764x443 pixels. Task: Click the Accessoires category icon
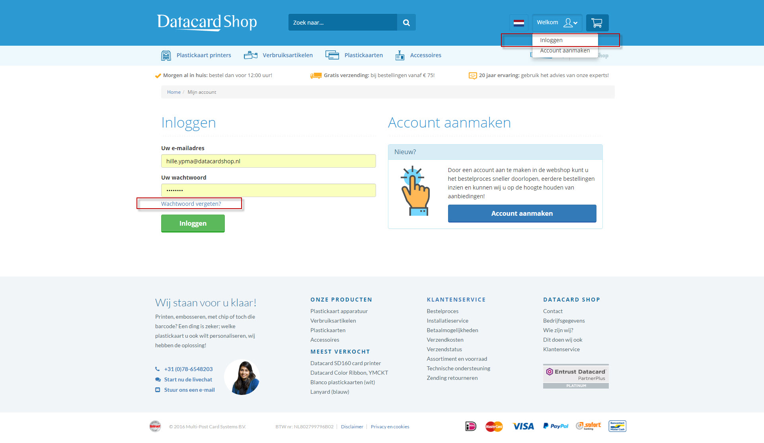pyautogui.click(x=400, y=55)
